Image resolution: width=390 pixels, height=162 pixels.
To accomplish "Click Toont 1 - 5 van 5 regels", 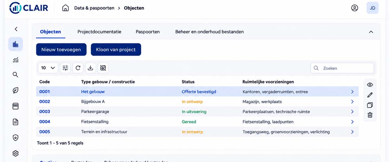I will click(x=60, y=143).
